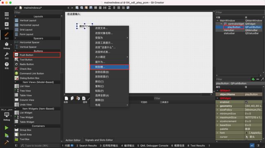The image size is (265, 148).
Task: Switch to Signals and Slots Editor tab
Action: (x=99, y=140)
